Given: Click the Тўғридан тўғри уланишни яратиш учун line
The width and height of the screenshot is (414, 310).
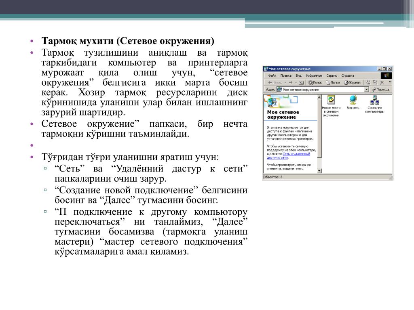Looking at the screenshot, I should point(130,157).
